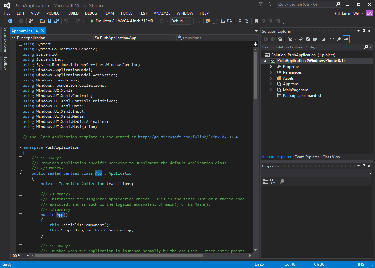The height and width of the screenshot is (268, 375).
Task: Open the LinkId=391641 documentation hyperlink
Action: click(189, 137)
